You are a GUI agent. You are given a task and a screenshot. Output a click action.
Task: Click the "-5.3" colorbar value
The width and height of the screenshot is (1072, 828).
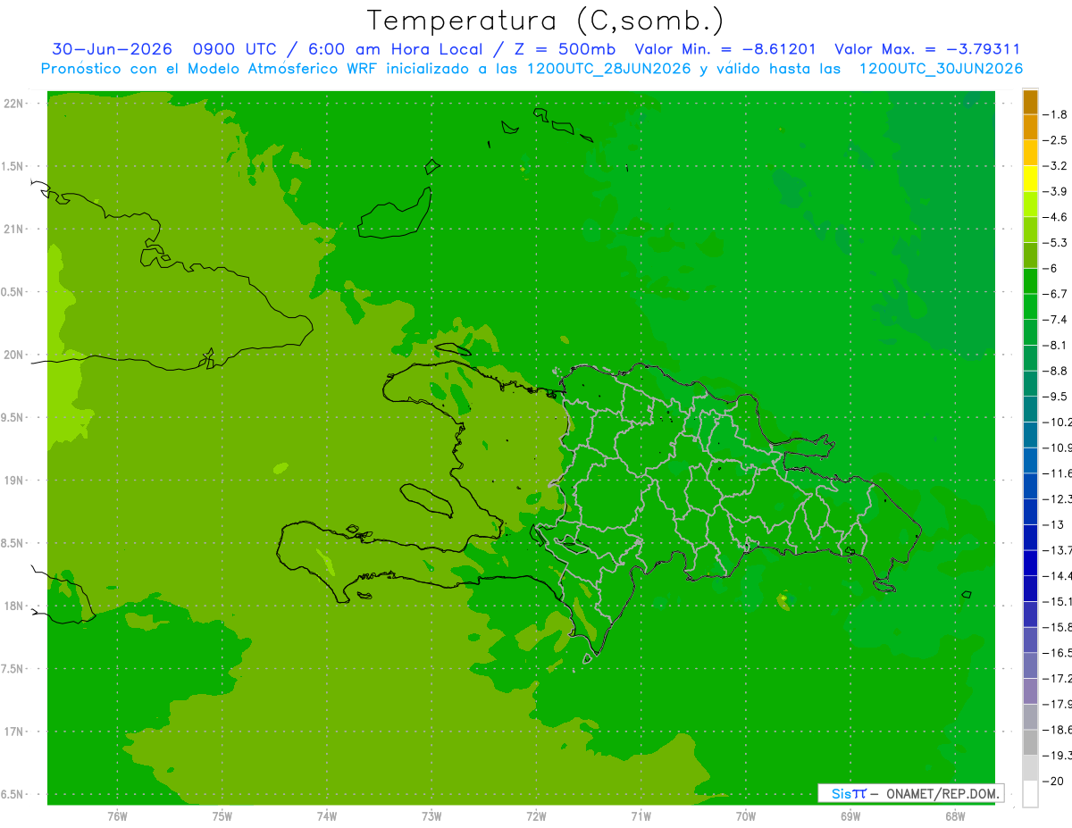click(x=1055, y=243)
